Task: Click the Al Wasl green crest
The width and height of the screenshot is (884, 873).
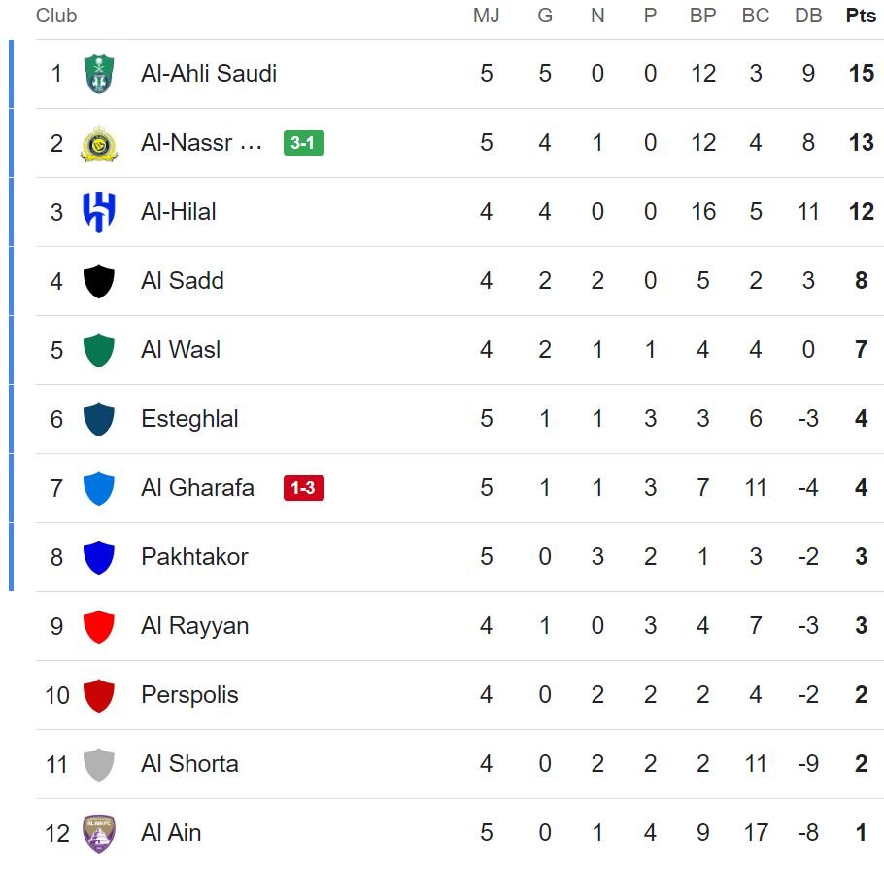Action: (x=96, y=349)
